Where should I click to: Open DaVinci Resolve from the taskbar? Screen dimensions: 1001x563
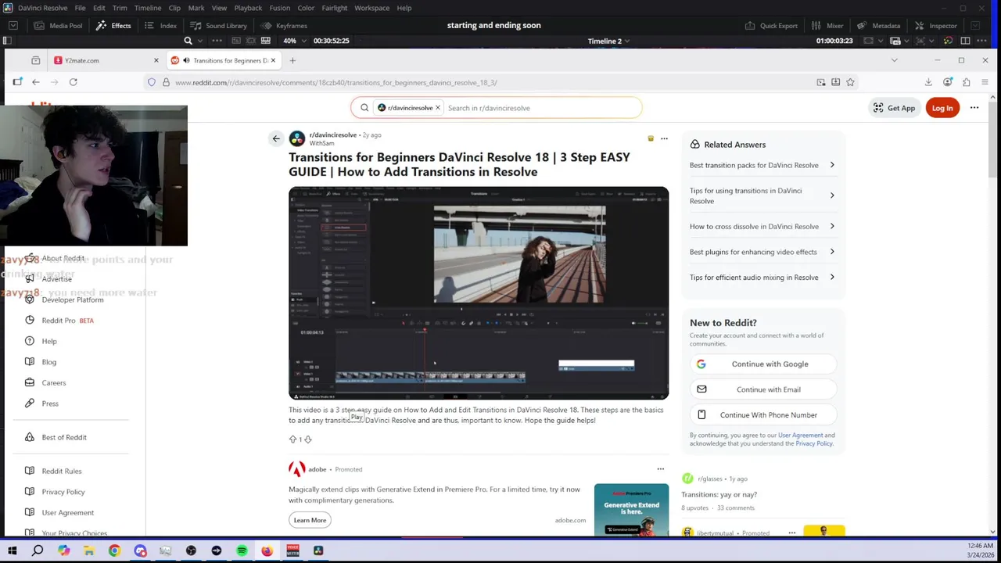(318, 550)
